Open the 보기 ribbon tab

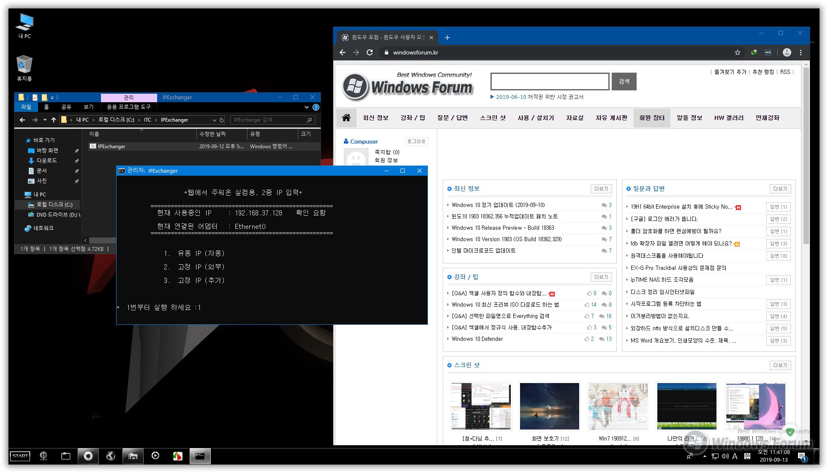click(89, 107)
